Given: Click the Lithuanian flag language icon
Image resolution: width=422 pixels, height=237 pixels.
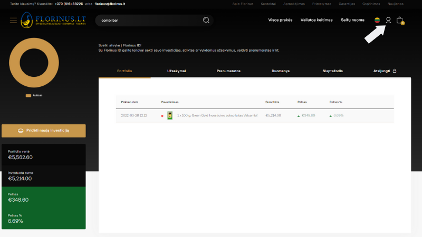Looking at the screenshot, I should coord(377,20).
